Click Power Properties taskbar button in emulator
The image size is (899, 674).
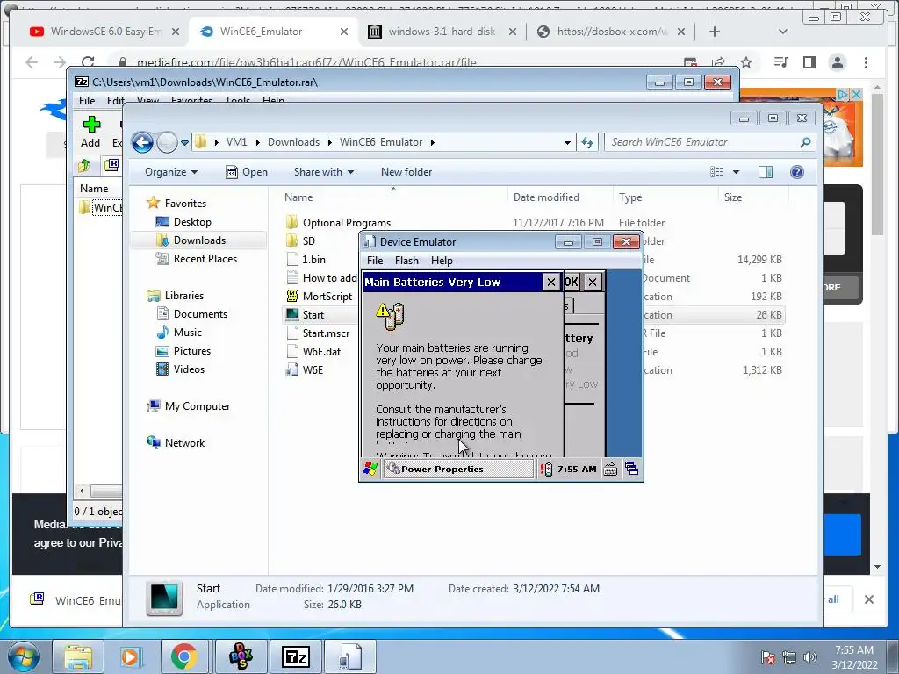click(458, 470)
